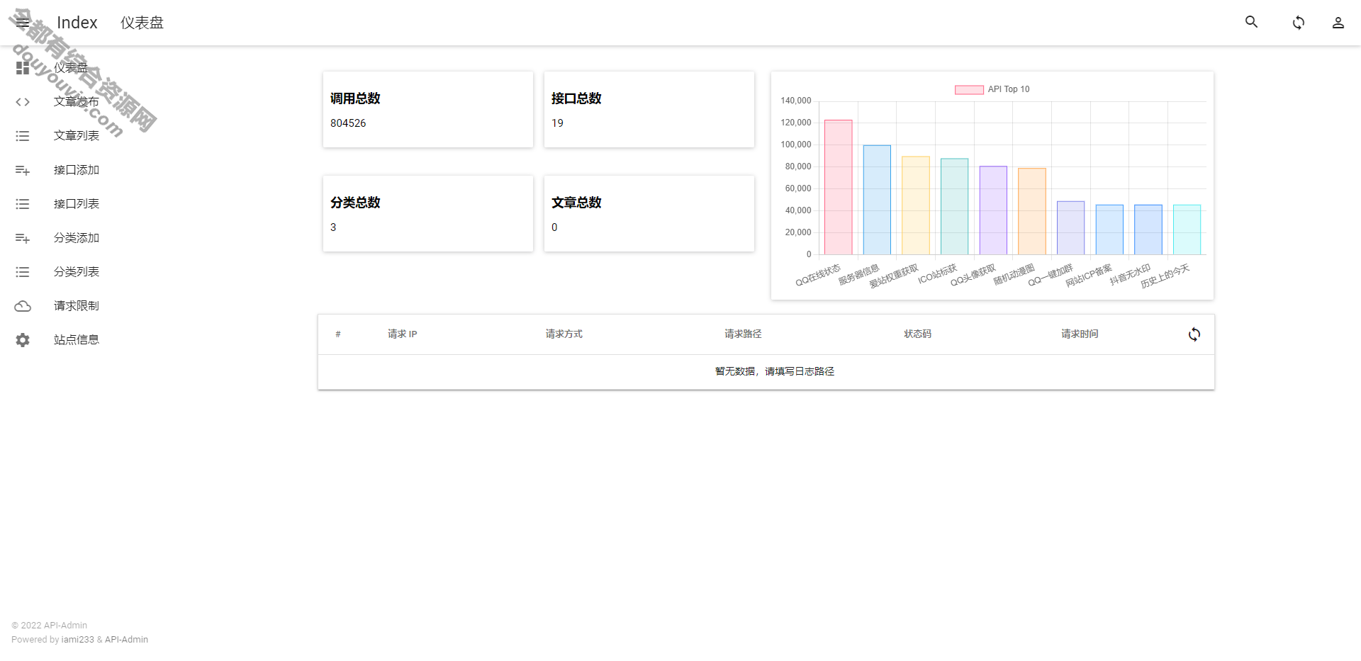Image resolution: width=1361 pixels, height=661 pixels.
Task: Click the dashboard grid icon for 仪表盘
Action: [x=23, y=68]
